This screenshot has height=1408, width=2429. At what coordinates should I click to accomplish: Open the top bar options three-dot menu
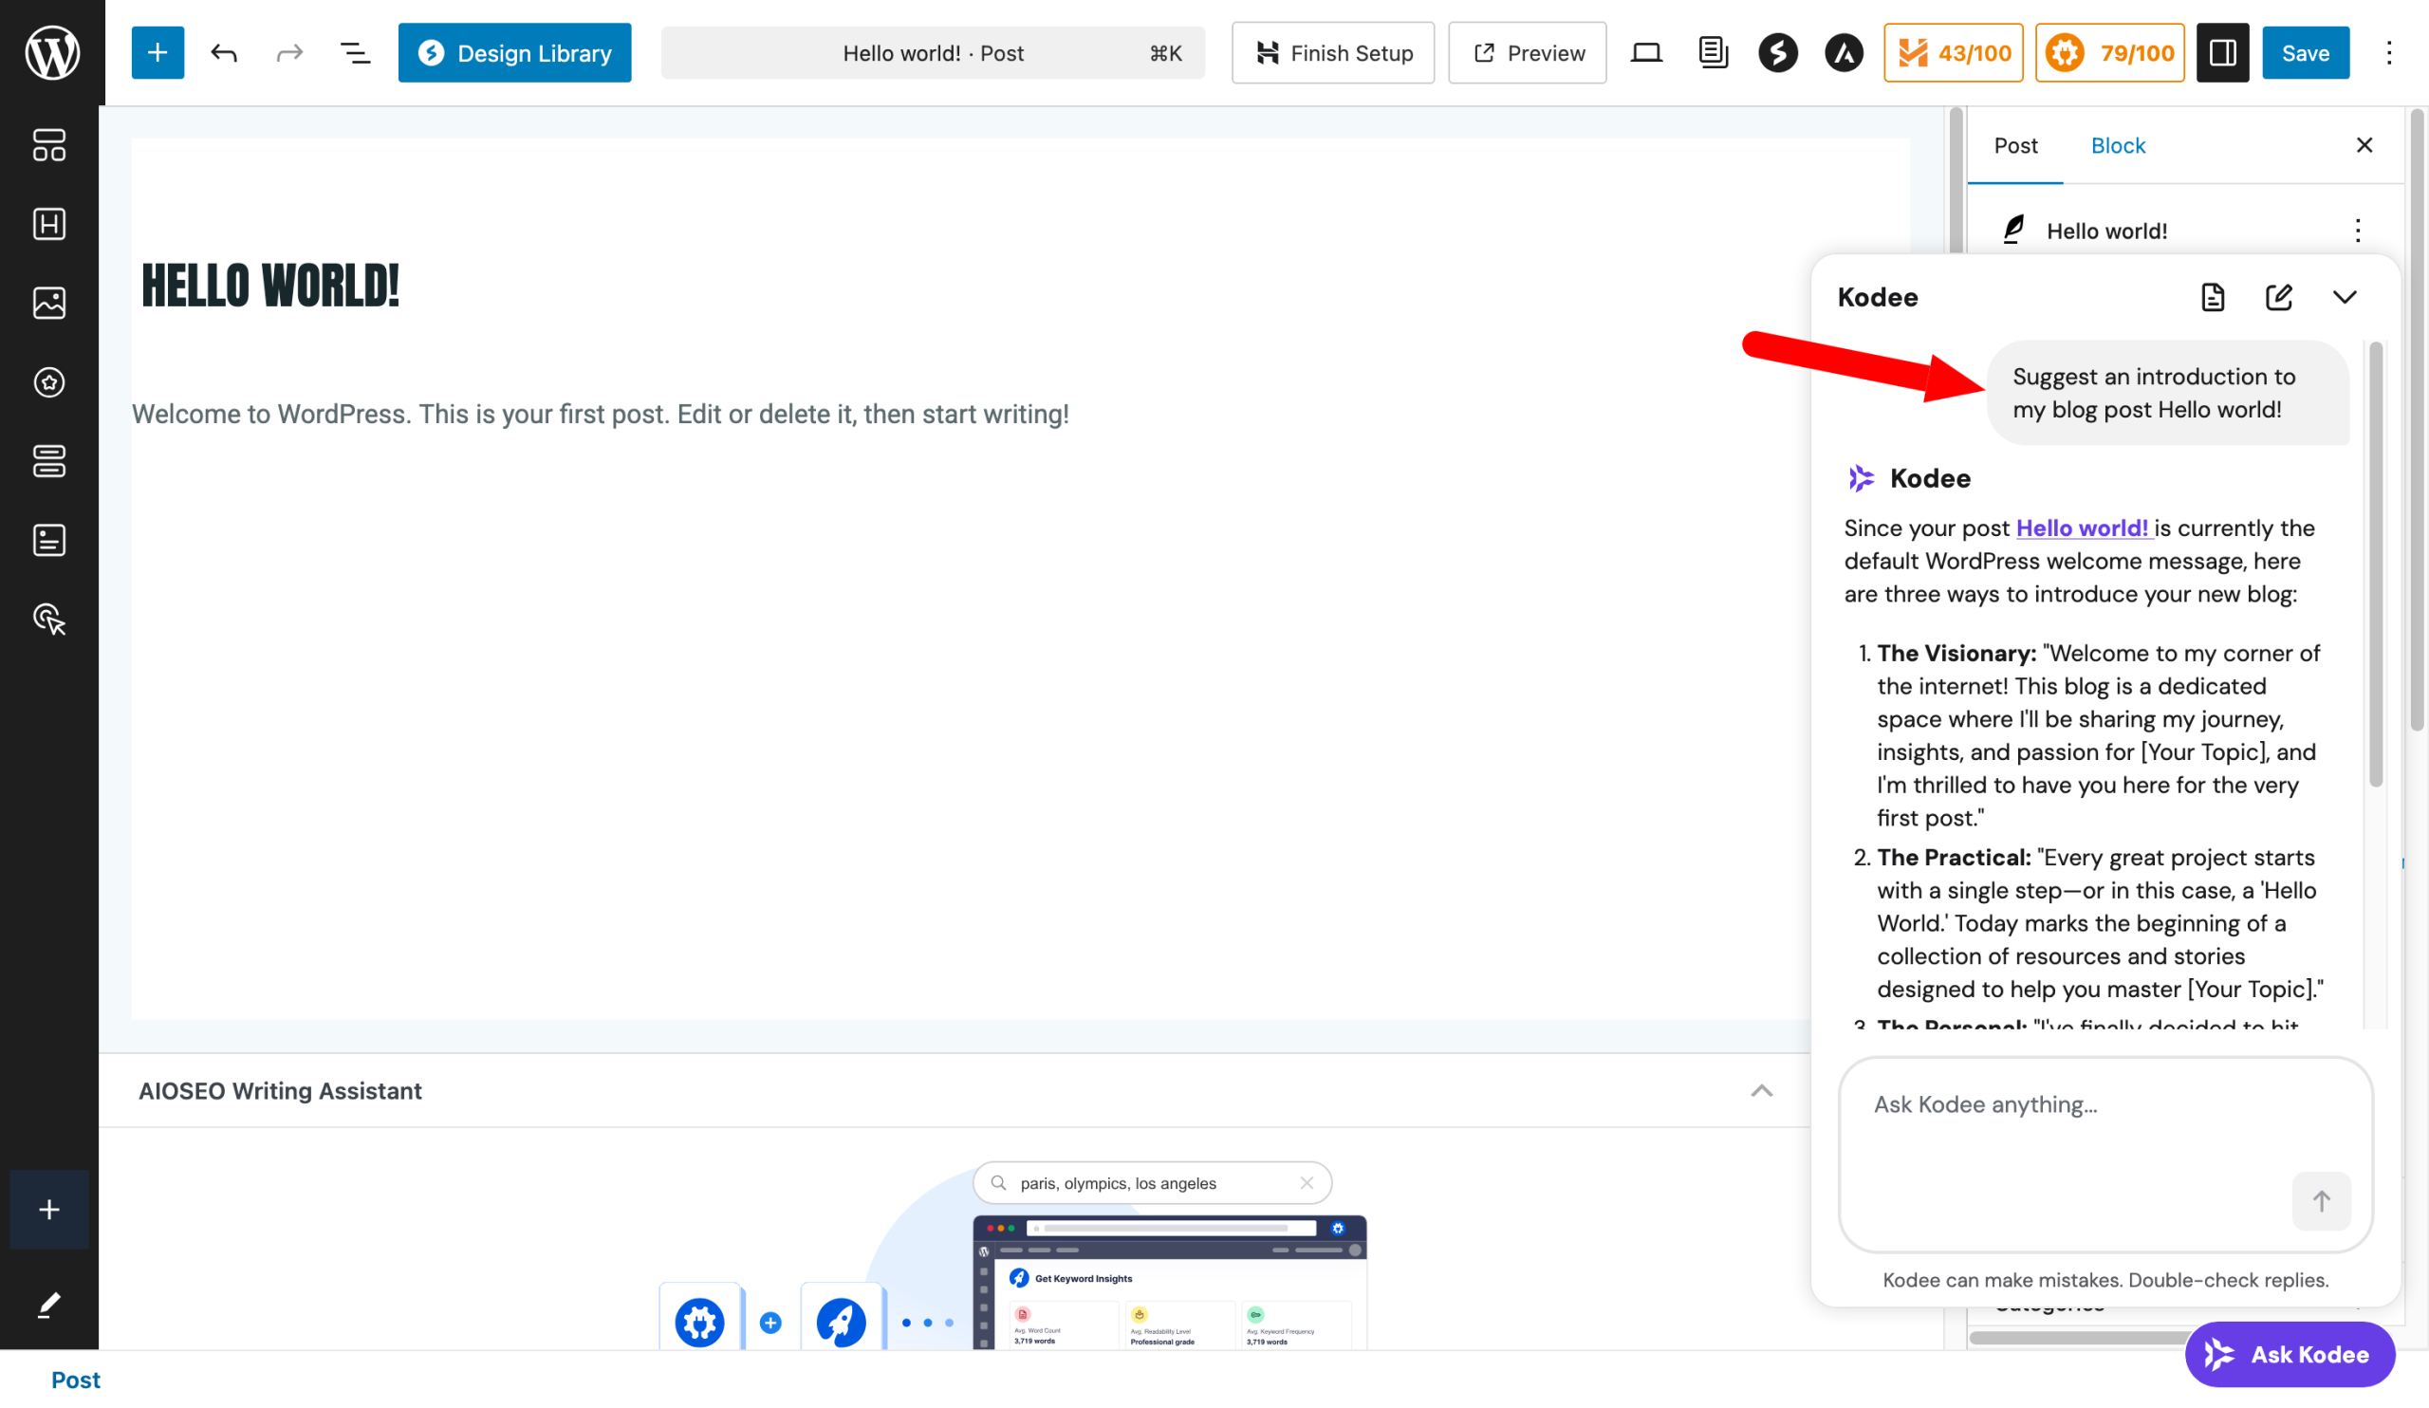point(2388,52)
